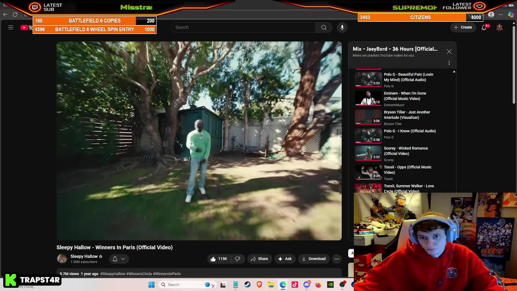517x291 pixels.
Task: Open Steam from the taskbar
Action: point(247,285)
